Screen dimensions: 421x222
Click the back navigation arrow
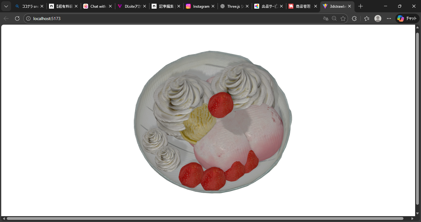click(6, 18)
